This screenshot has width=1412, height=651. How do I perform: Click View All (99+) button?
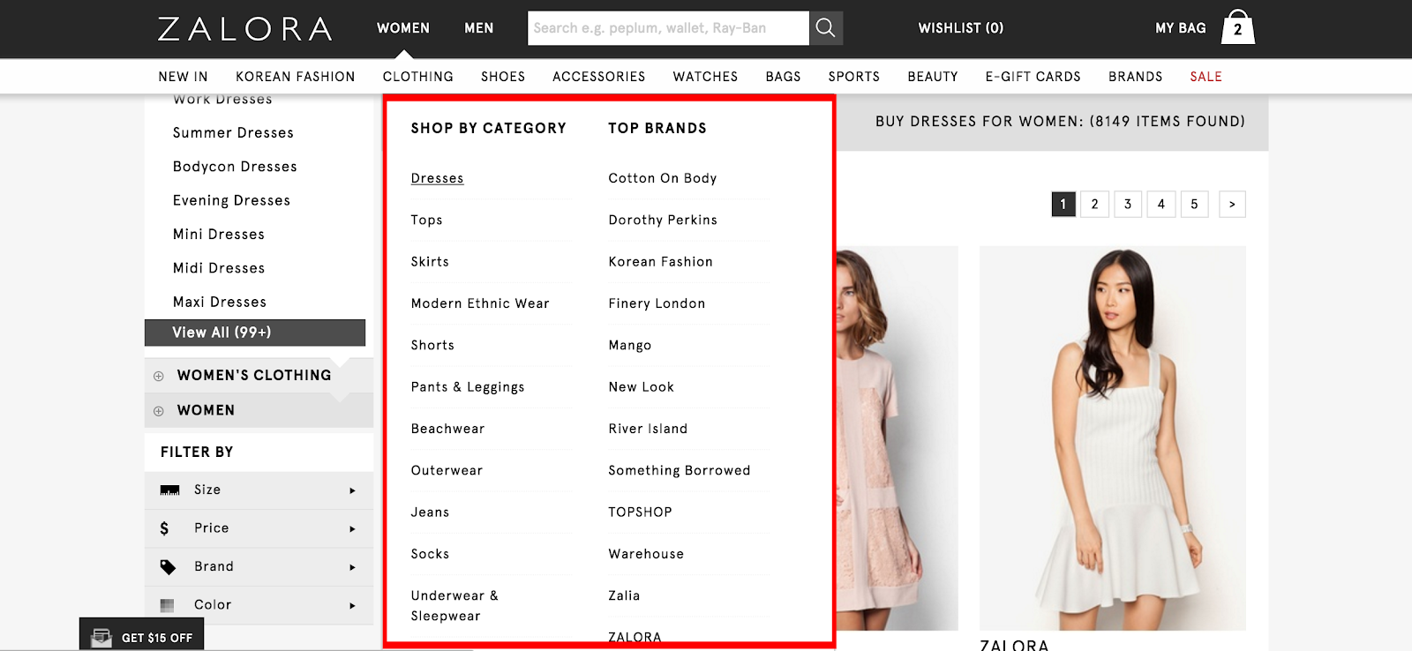click(x=255, y=333)
